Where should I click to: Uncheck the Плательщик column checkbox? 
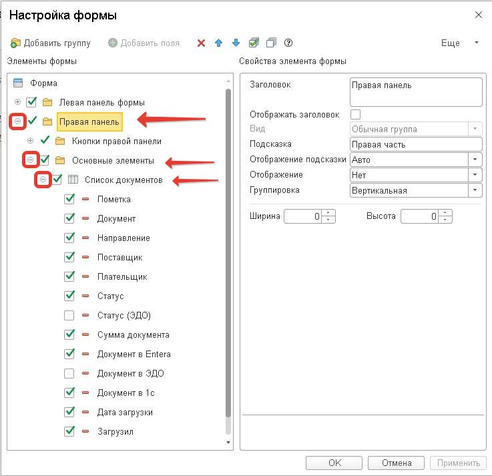tap(69, 276)
